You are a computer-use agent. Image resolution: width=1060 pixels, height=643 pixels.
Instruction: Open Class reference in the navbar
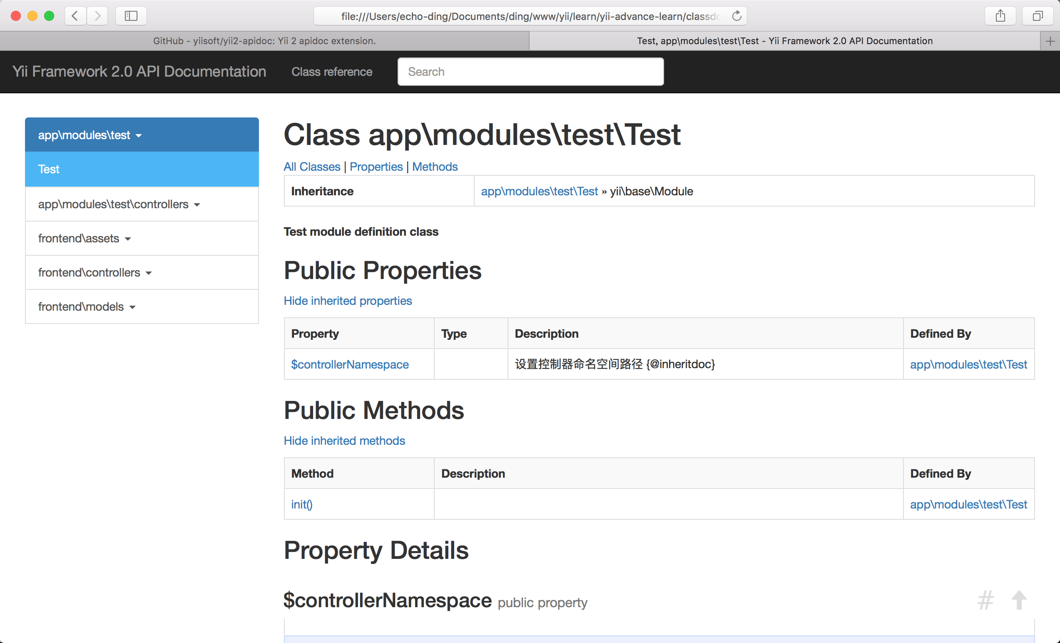pos(332,72)
